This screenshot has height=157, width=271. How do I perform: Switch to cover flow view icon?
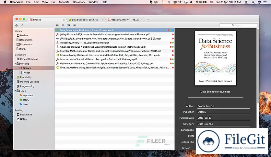coord(74,25)
